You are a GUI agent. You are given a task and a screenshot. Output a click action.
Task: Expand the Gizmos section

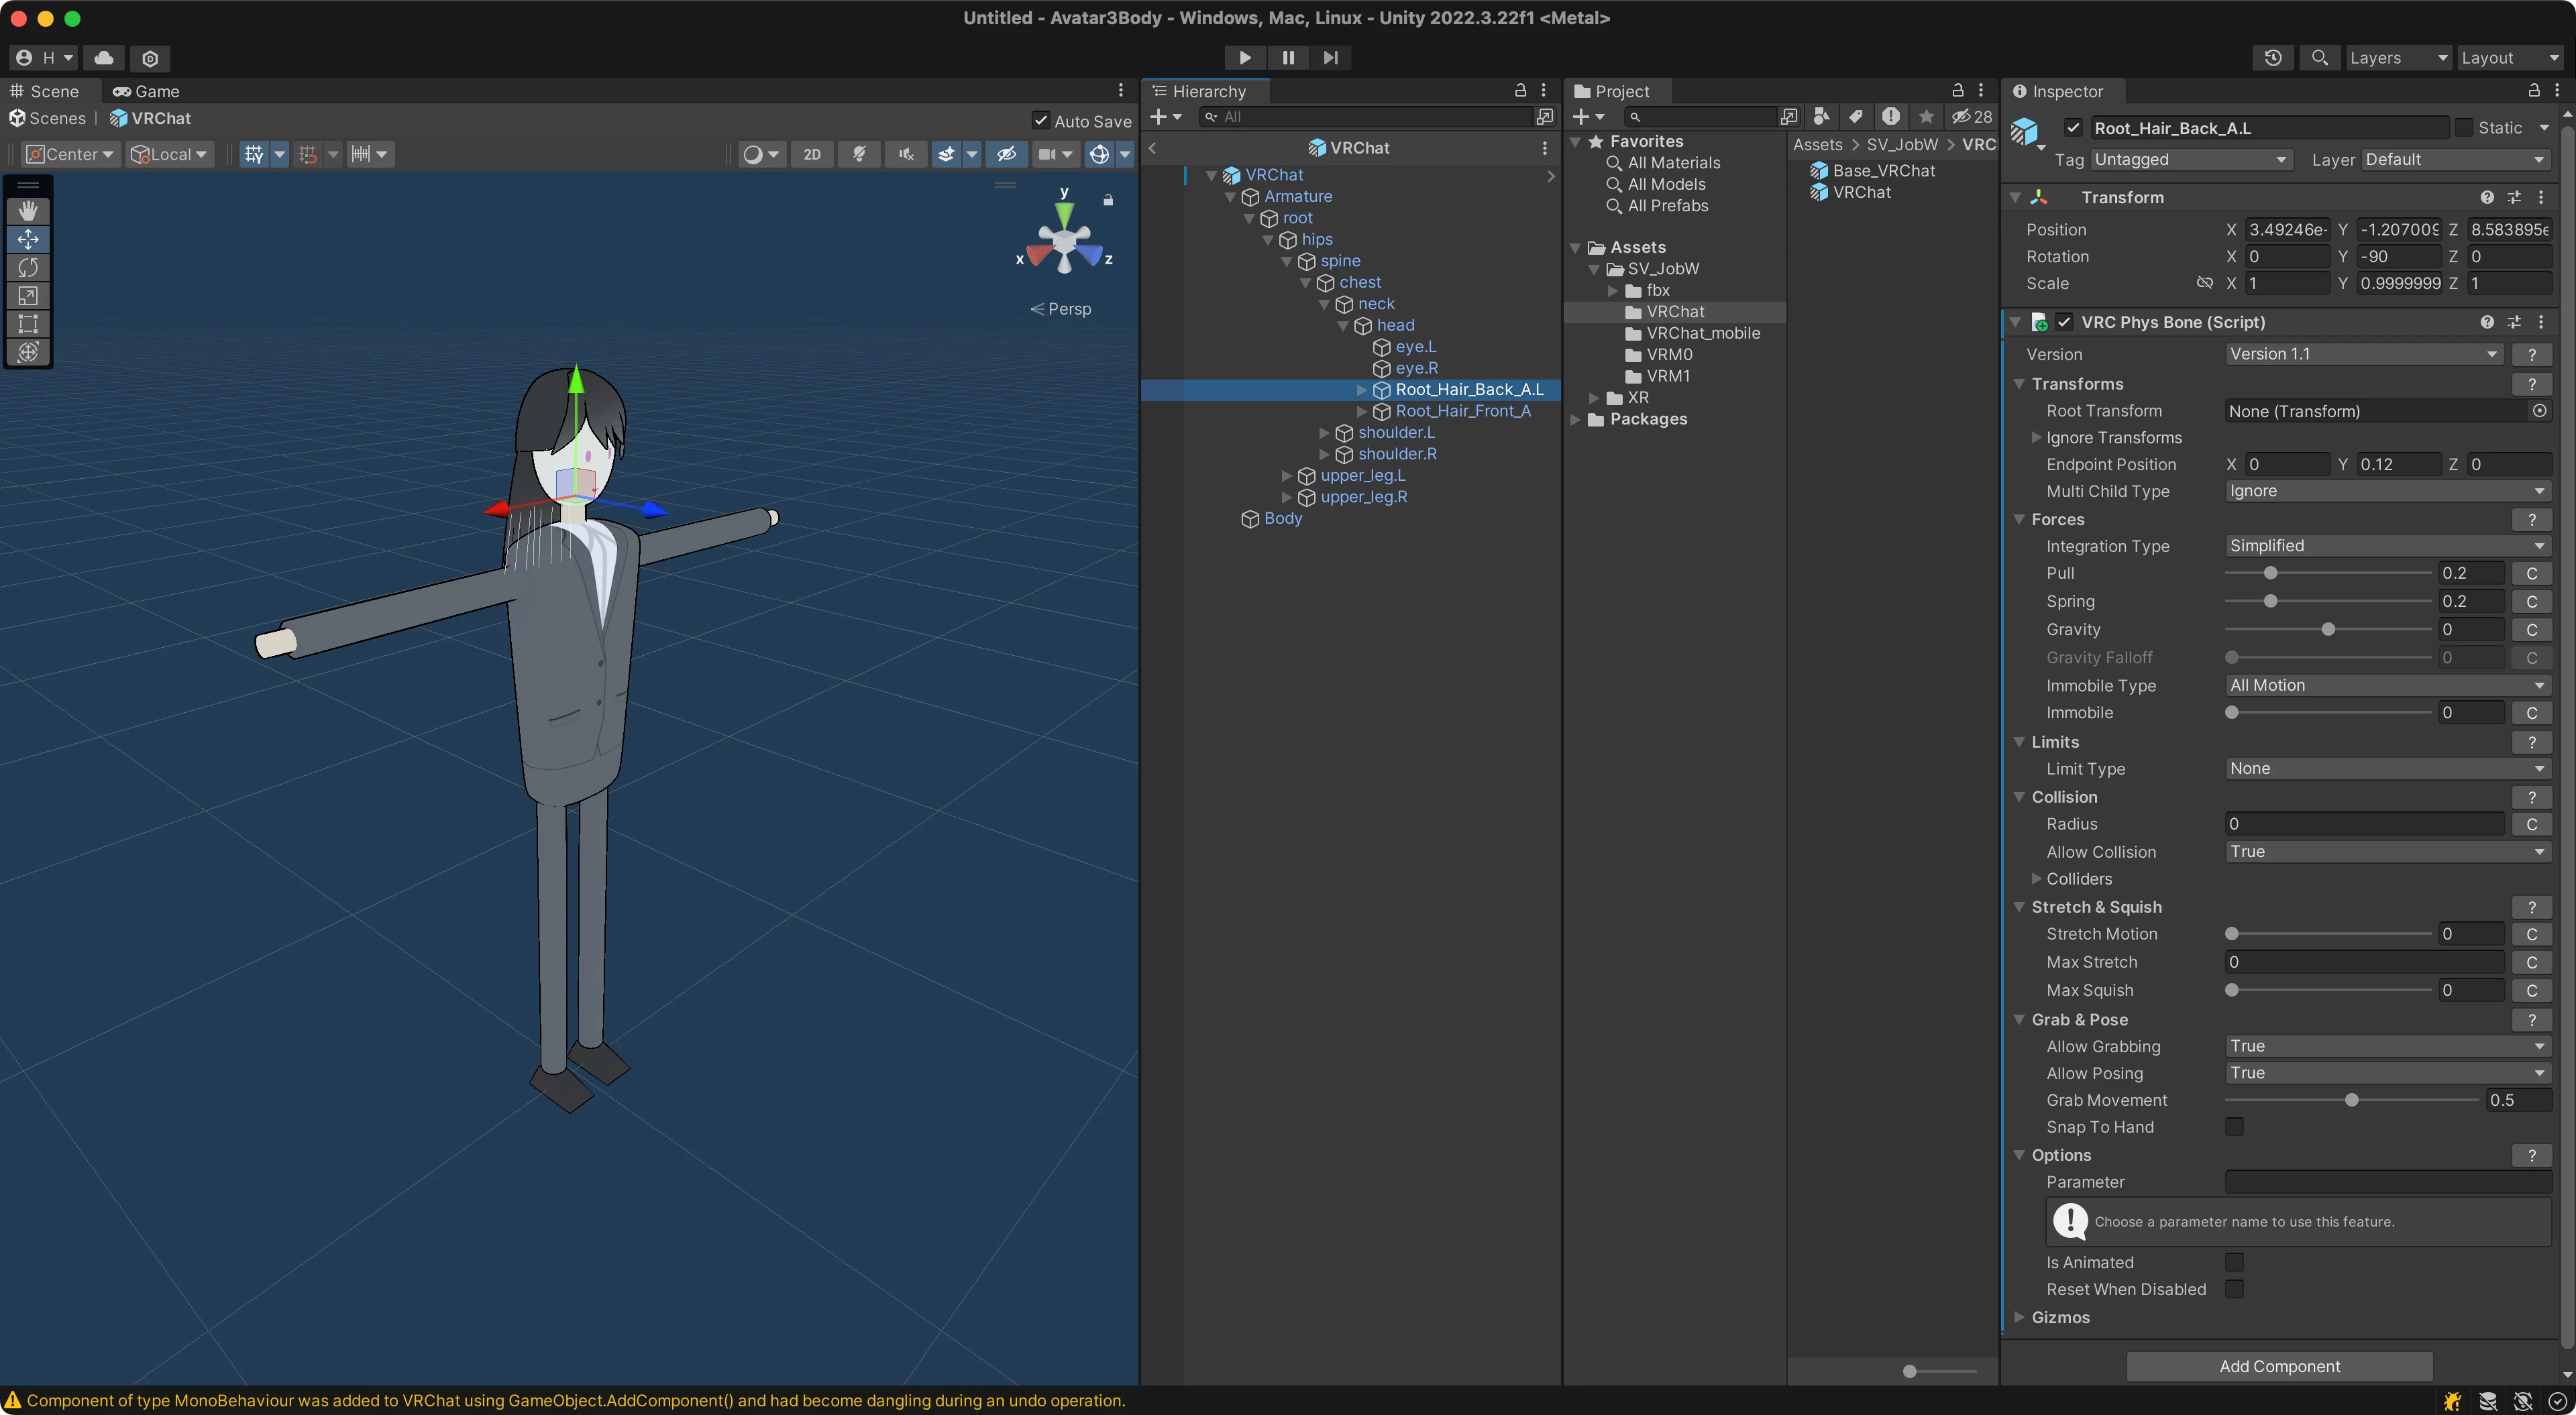point(2019,1317)
